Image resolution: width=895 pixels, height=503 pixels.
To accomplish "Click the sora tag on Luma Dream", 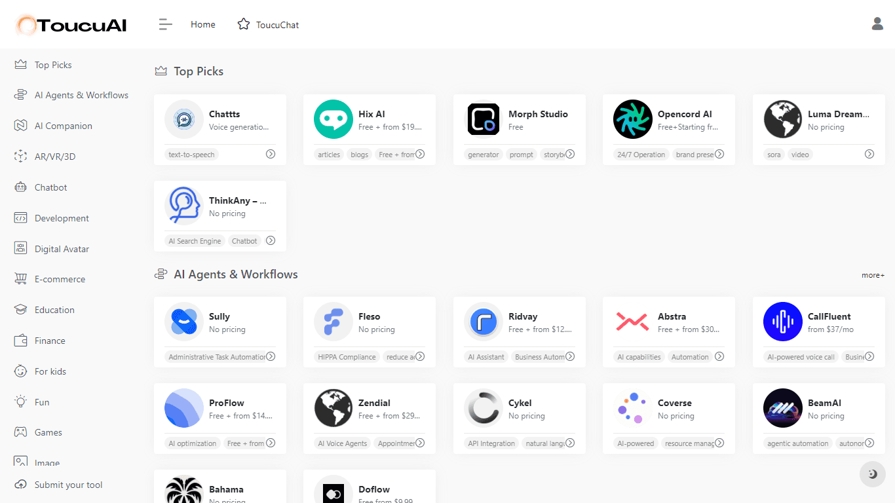I will tap(774, 155).
